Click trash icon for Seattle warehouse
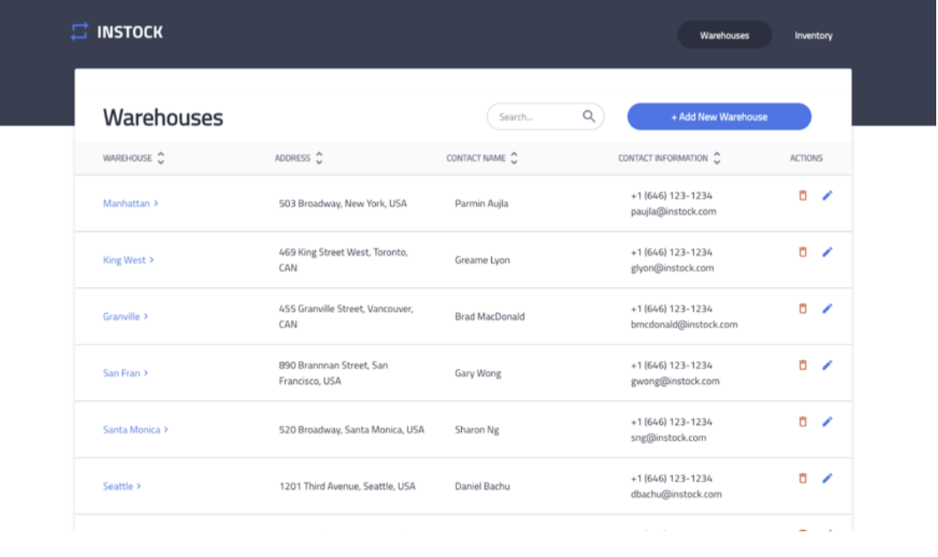 coord(802,478)
